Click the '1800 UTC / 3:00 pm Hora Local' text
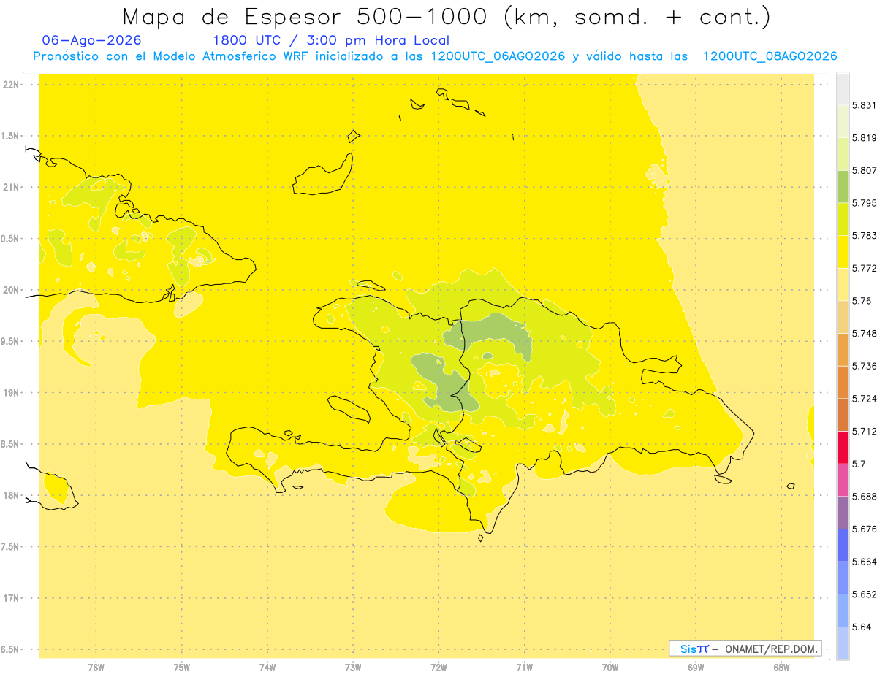This screenshot has height=677, width=877. (331, 40)
